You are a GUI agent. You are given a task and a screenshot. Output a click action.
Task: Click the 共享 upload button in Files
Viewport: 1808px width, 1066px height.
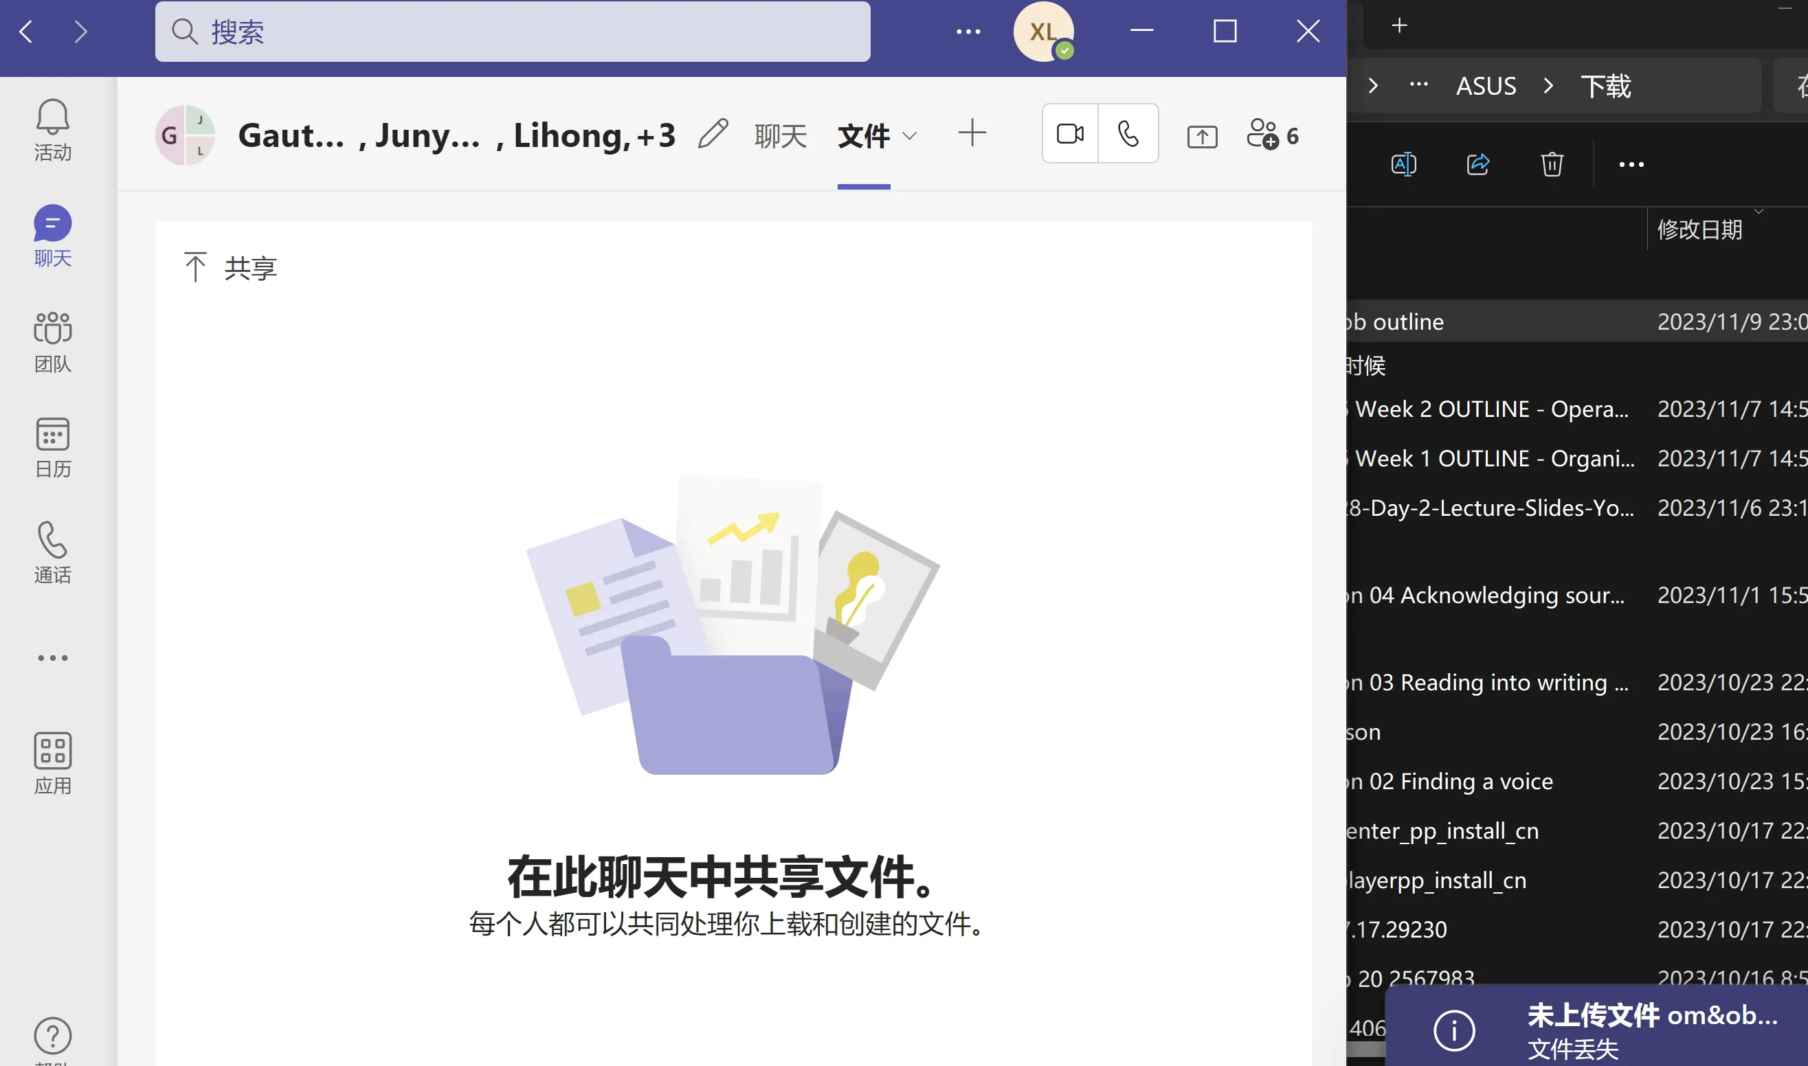(230, 267)
